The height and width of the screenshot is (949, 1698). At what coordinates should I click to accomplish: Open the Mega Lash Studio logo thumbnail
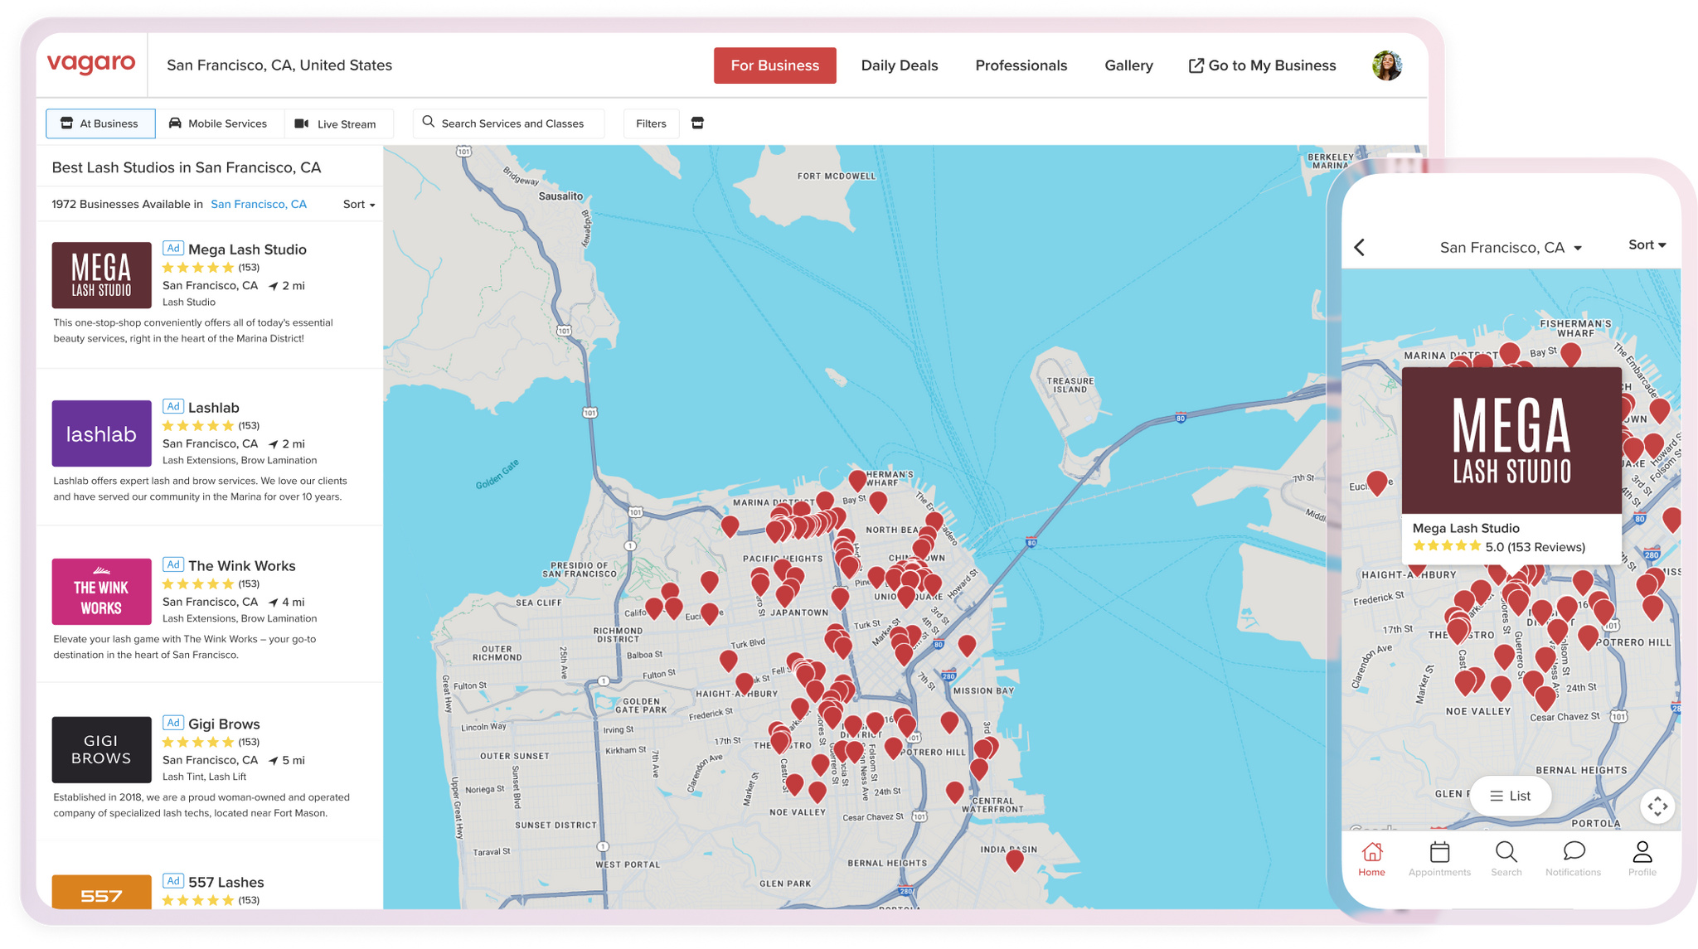(x=102, y=275)
